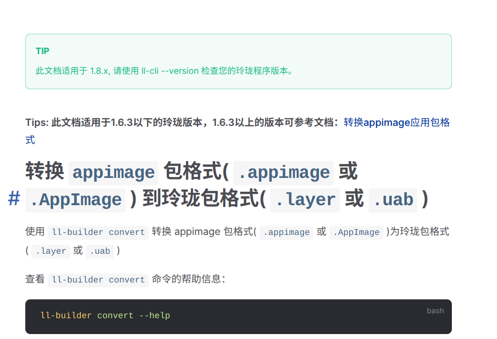
Task: Click ll-builder in the dark code block
Action: pos(66,316)
